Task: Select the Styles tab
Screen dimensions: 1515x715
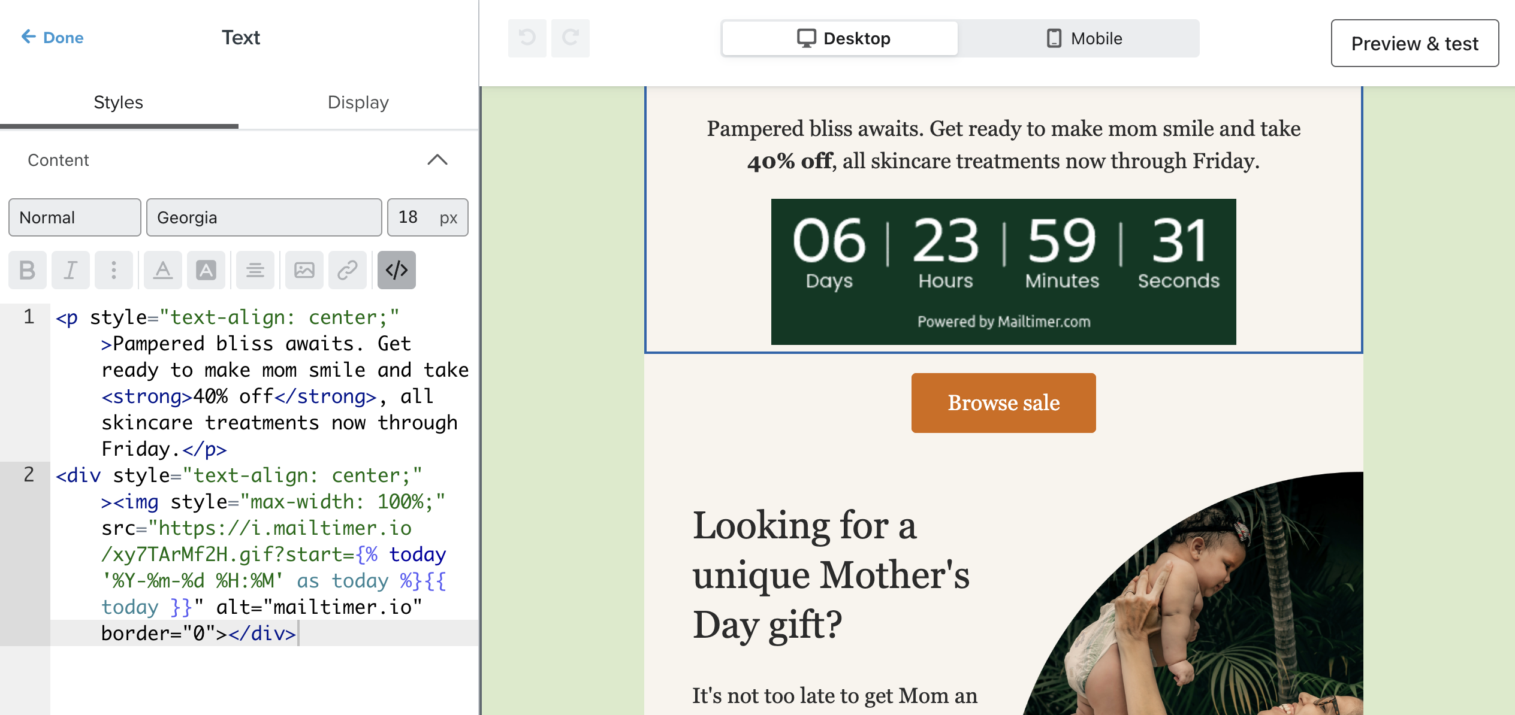Action: click(x=118, y=102)
